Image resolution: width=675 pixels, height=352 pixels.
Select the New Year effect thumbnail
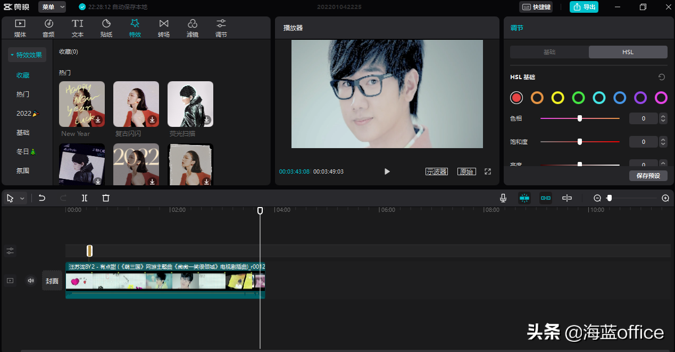pos(82,104)
